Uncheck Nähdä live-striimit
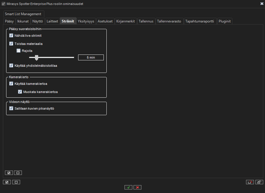This screenshot has width=265, height=193. click(11, 36)
